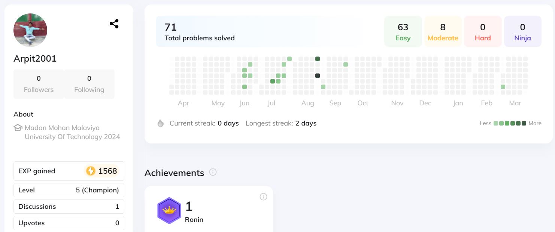555x232 pixels.
Task: Click the purple Ronin crown badge
Action: tap(169, 210)
